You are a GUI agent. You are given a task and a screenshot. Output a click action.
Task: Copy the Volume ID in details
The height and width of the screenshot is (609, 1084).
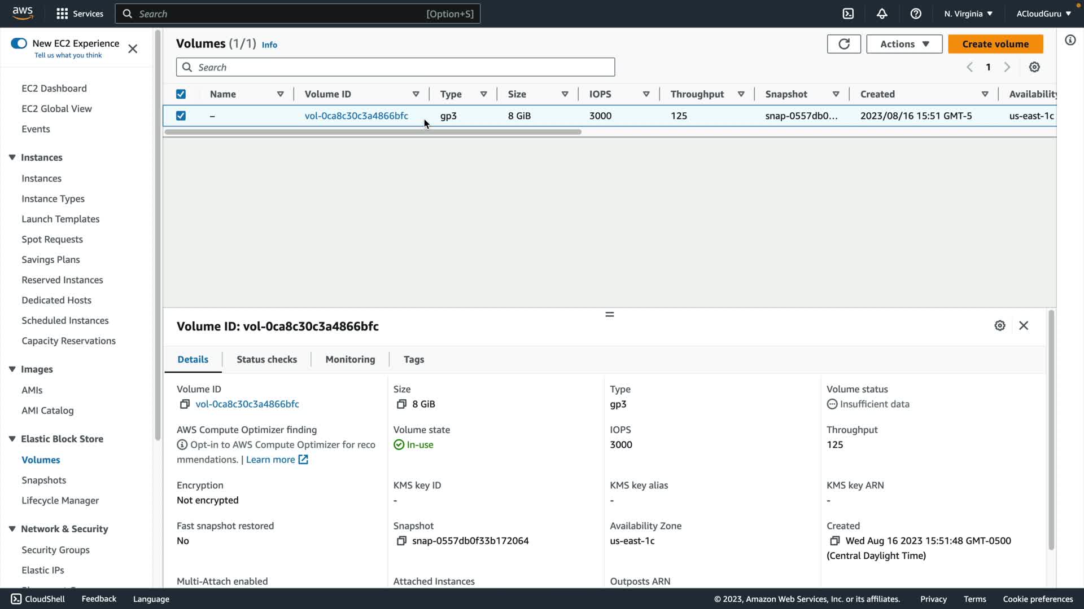click(185, 404)
